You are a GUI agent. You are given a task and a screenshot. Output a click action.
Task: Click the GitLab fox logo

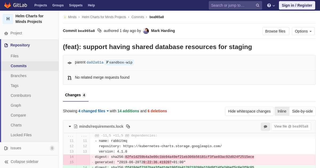tap(7, 5)
